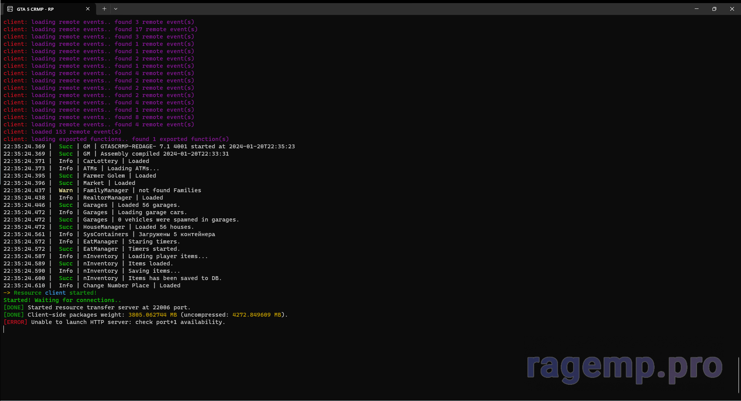741x401 pixels.
Task: Click 'loading exported functions' line
Action: [x=116, y=139]
